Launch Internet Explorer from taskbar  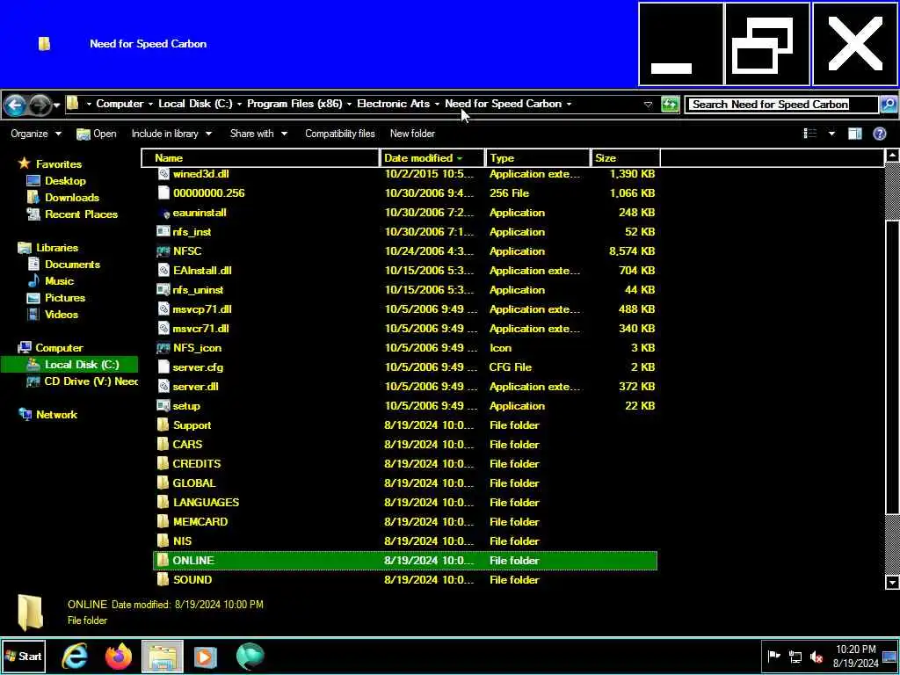[75, 656]
